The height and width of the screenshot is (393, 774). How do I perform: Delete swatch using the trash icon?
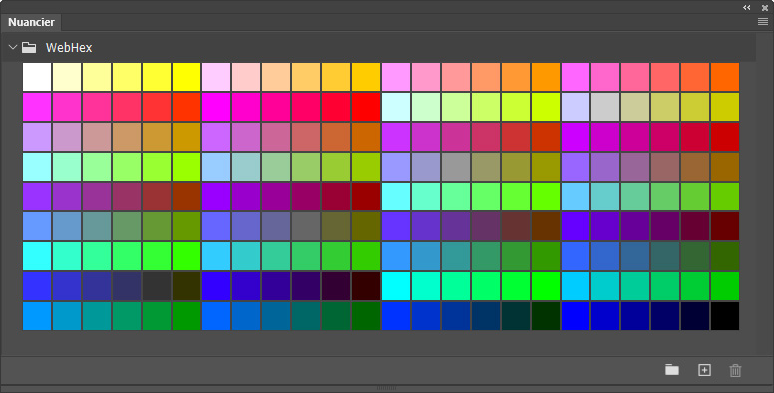coord(735,370)
